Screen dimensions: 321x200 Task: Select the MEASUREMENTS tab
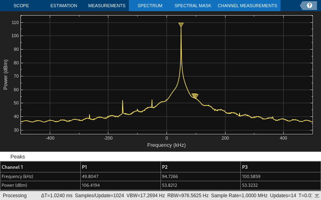[107, 6]
